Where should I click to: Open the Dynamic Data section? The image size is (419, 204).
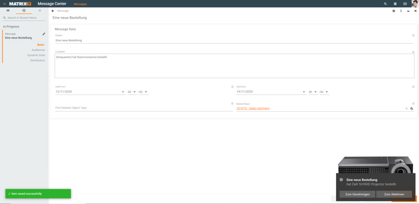(36, 55)
